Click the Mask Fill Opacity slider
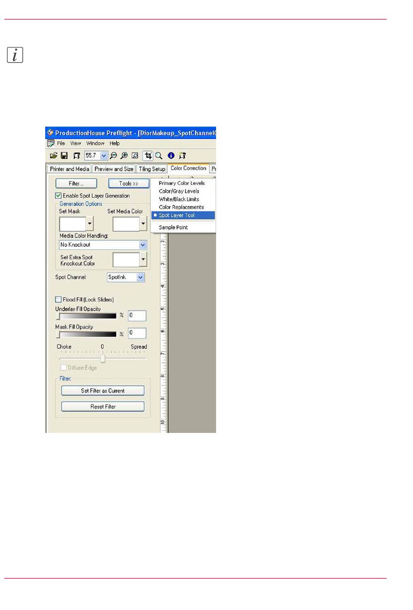The width and height of the screenshot is (413, 610). click(87, 334)
